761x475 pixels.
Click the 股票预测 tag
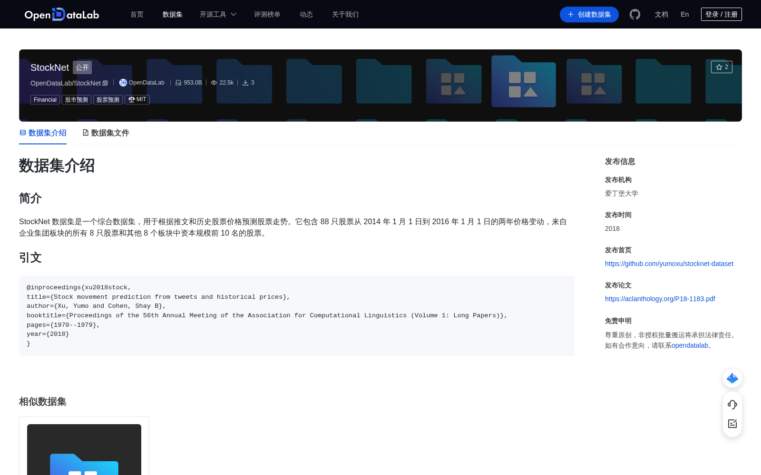point(108,100)
